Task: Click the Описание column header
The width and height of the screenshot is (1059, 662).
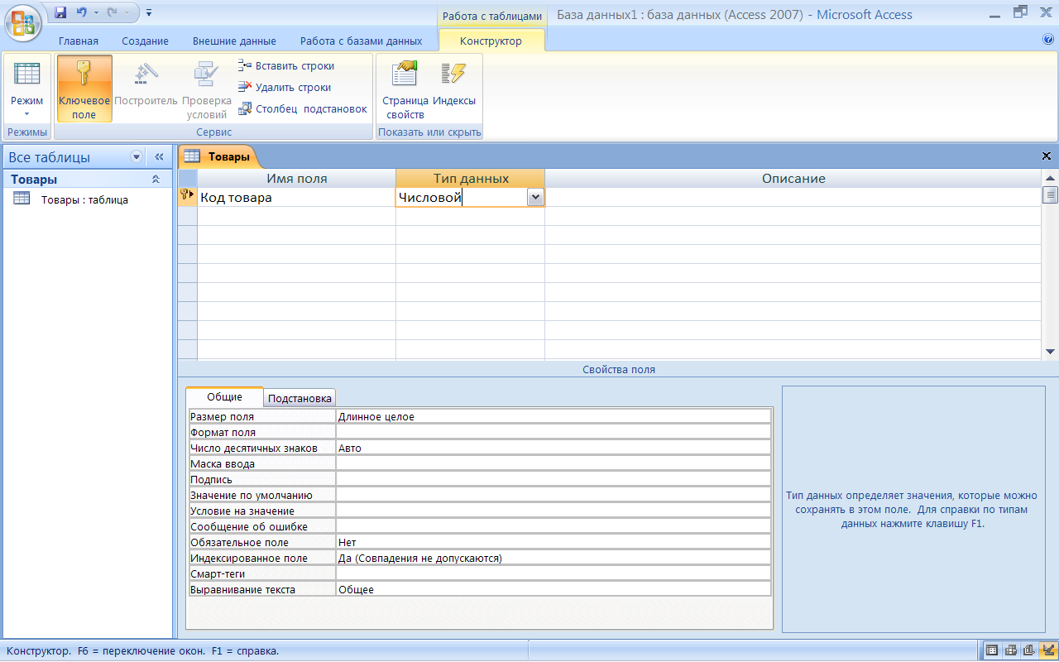Action: point(793,178)
